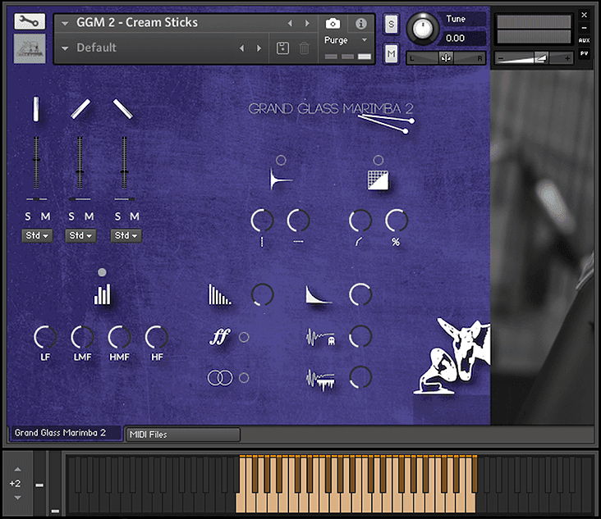601x519 pixels.
Task: Shift the keyboard octave down
Action: click(17, 498)
